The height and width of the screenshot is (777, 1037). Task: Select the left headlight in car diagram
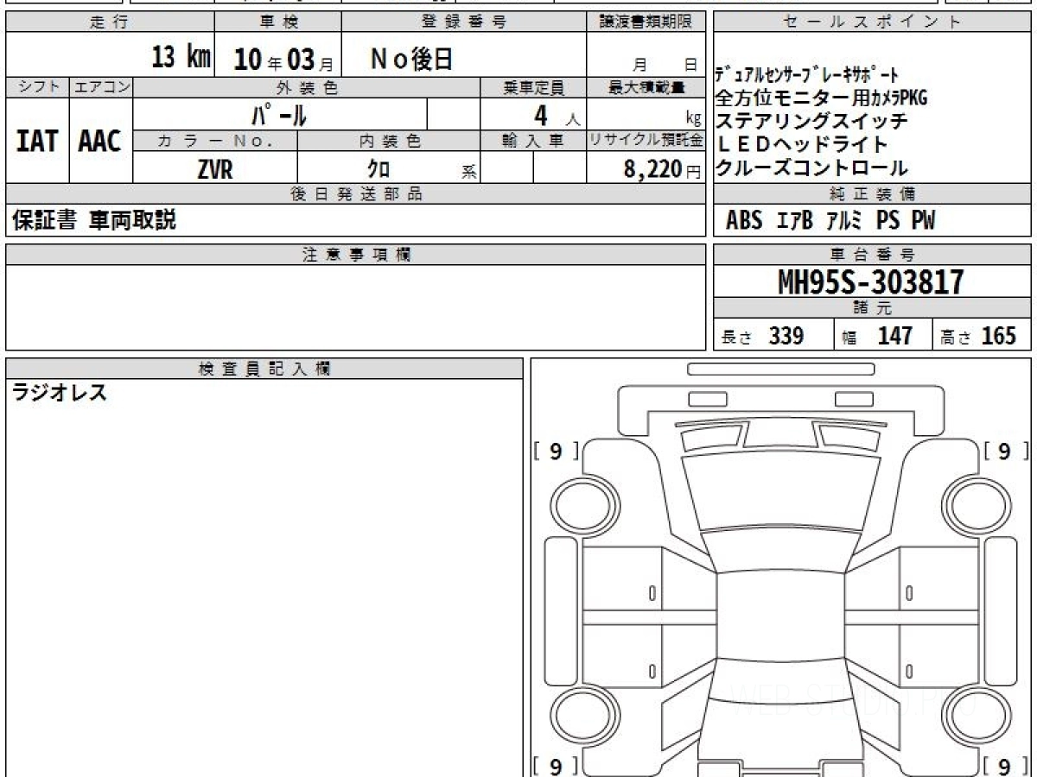tap(703, 438)
